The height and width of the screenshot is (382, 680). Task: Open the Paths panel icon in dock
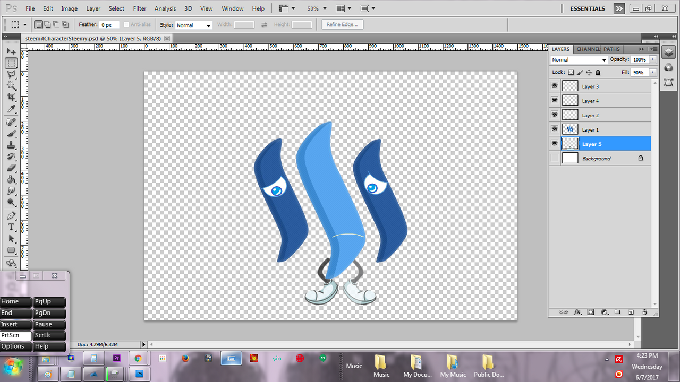[669, 82]
